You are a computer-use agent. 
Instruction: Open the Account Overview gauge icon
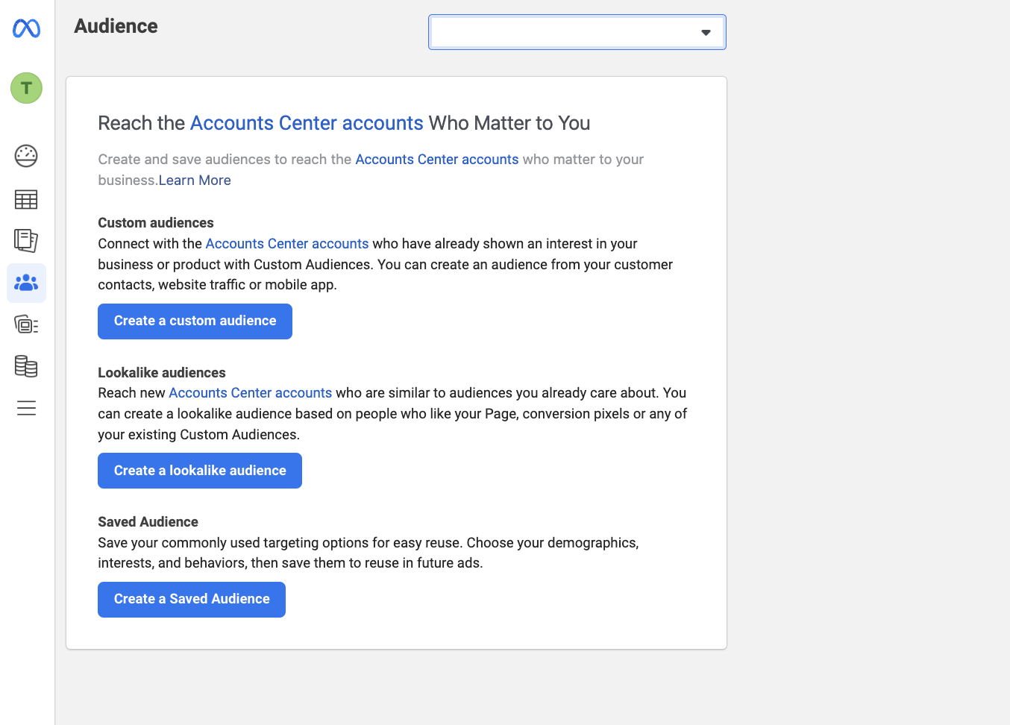point(26,156)
